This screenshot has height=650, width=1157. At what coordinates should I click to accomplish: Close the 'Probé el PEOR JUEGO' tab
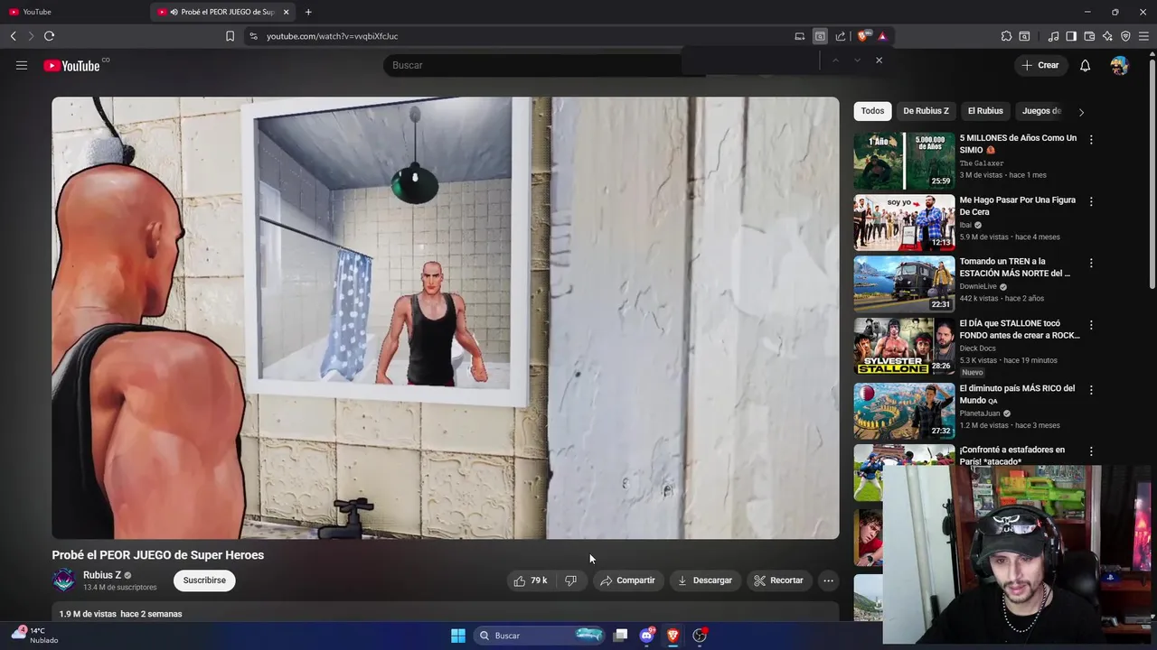[x=286, y=12]
